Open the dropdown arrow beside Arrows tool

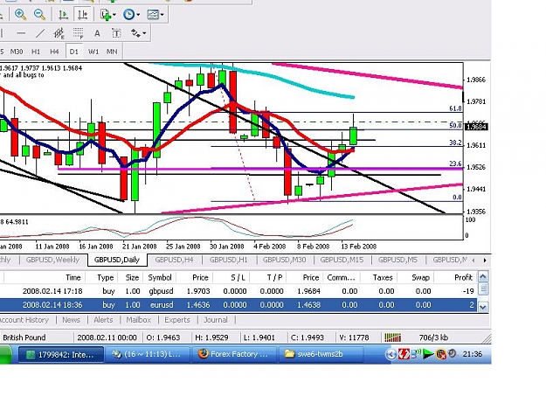click(144, 33)
